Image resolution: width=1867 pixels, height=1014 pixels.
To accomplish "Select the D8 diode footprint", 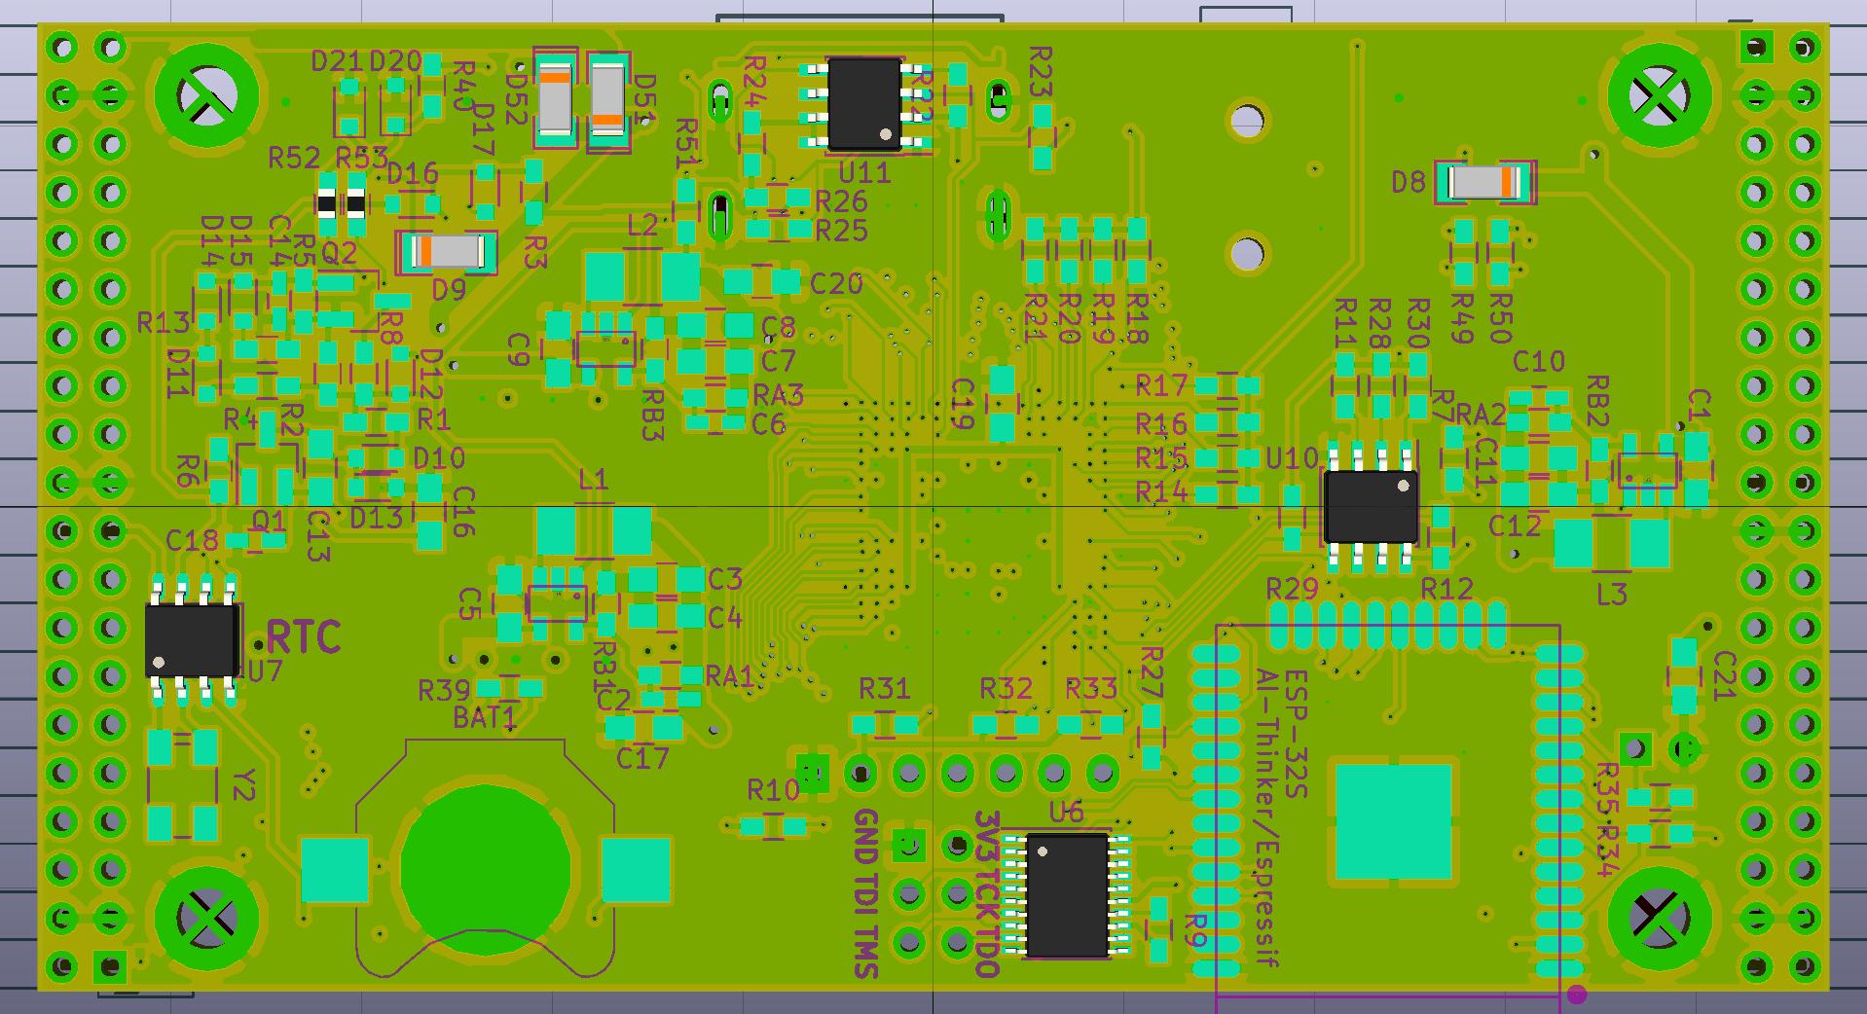I will tap(1484, 182).
